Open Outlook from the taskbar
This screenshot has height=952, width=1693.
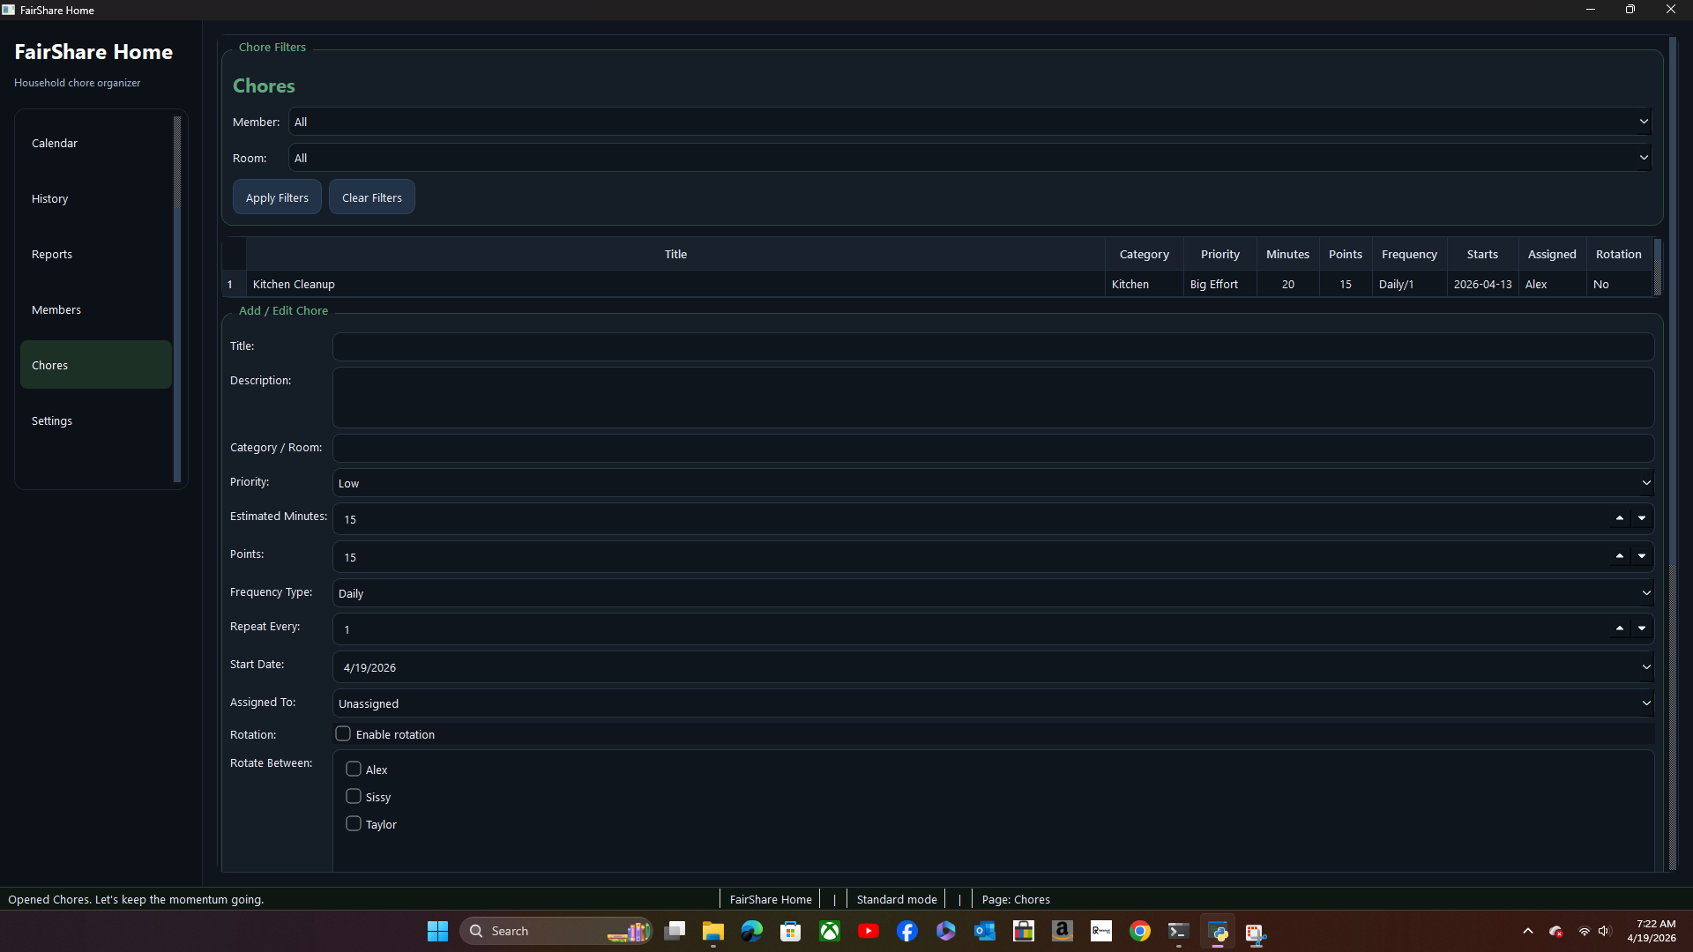pos(985,931)
